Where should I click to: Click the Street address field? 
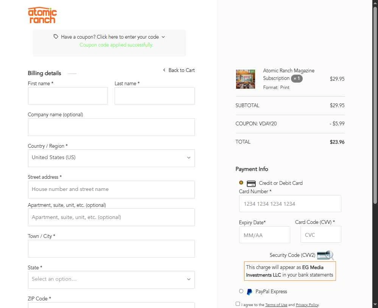pyautogui.click(x=111, y=189)
